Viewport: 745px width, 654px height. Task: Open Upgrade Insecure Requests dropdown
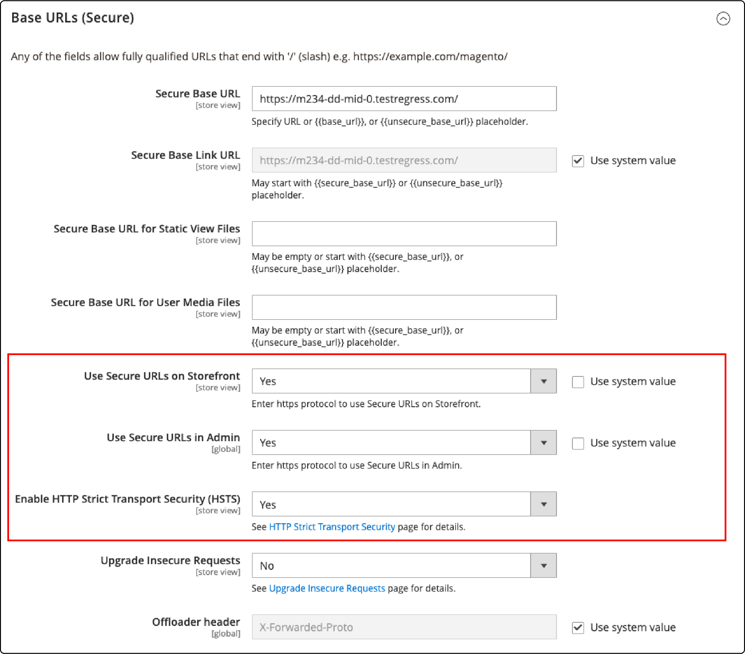pos(404,565)
